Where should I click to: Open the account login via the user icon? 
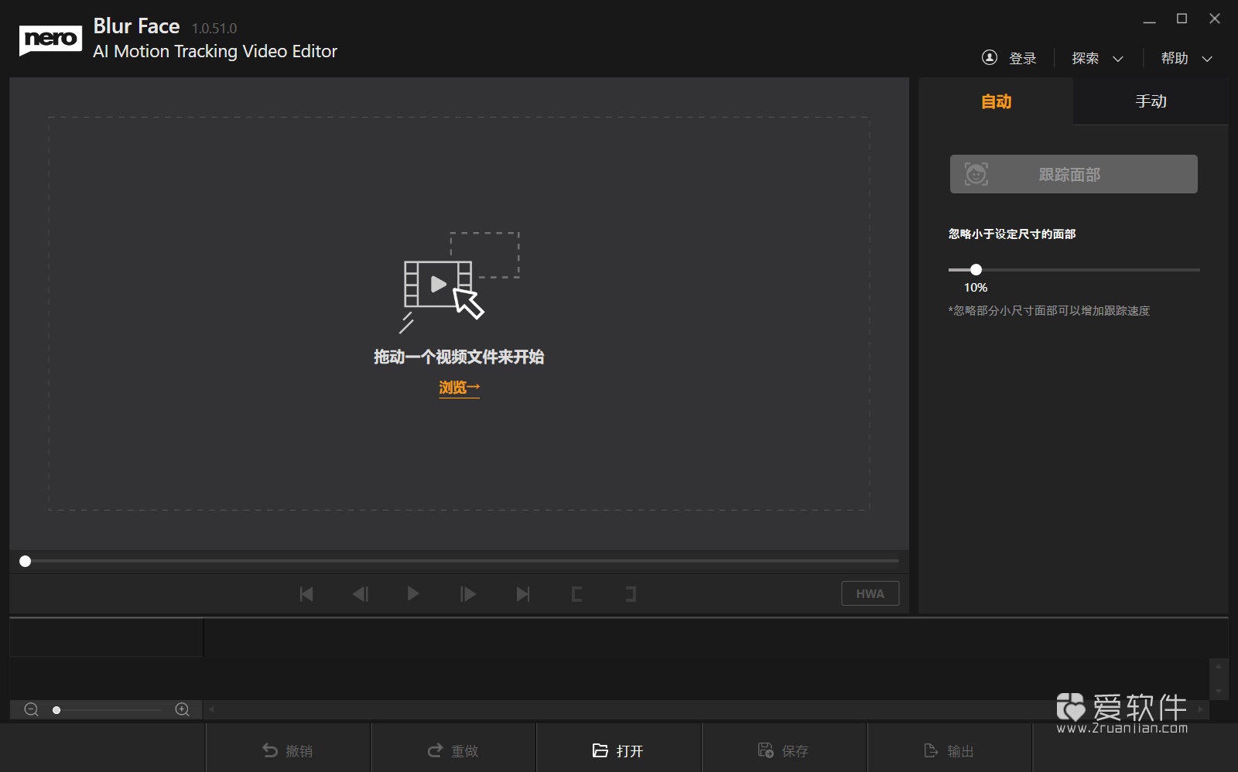pos(991,57)
